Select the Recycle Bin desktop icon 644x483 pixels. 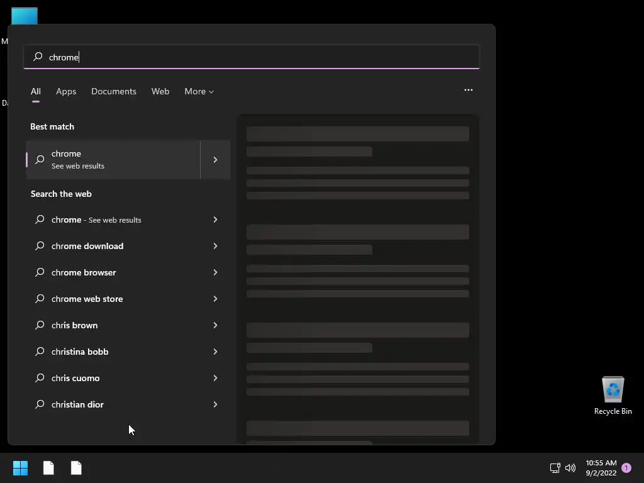(613, 396)
